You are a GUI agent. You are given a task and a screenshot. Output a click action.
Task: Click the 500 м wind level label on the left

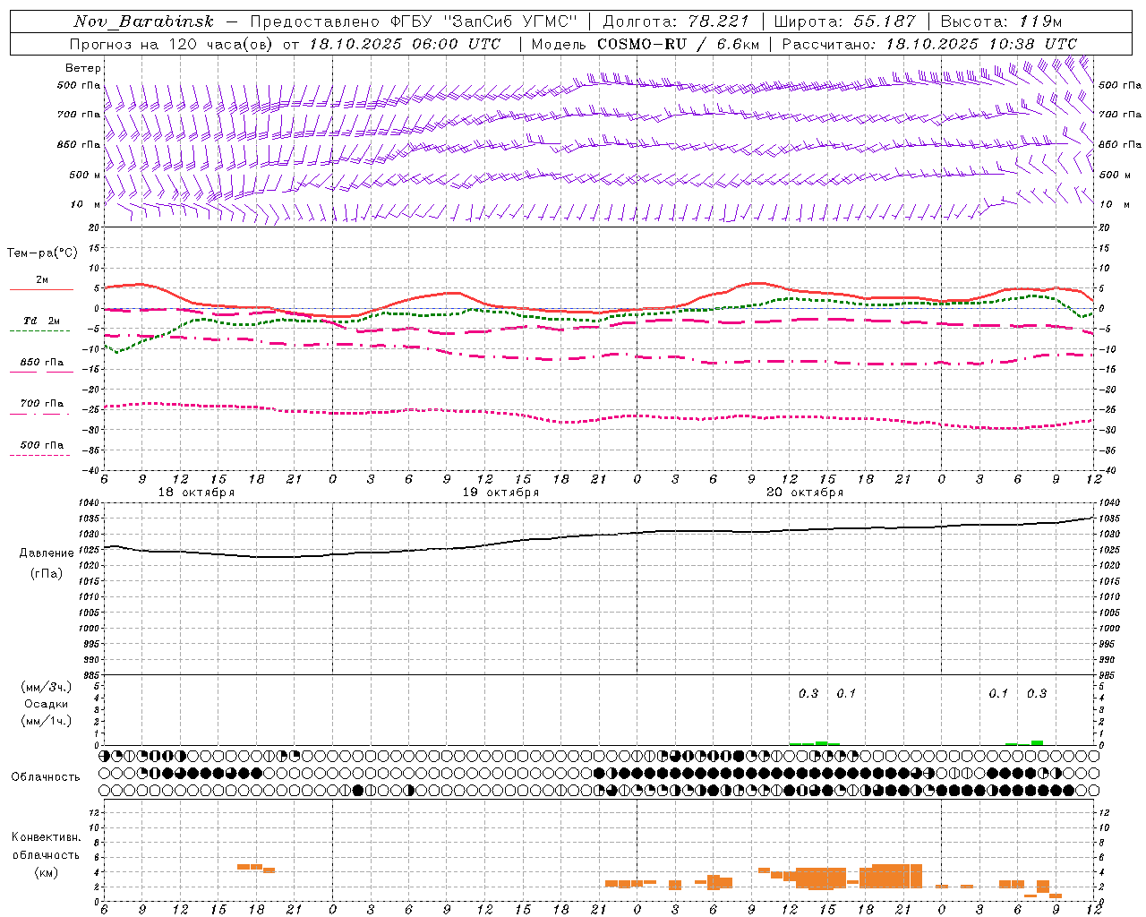coord(85,175)
